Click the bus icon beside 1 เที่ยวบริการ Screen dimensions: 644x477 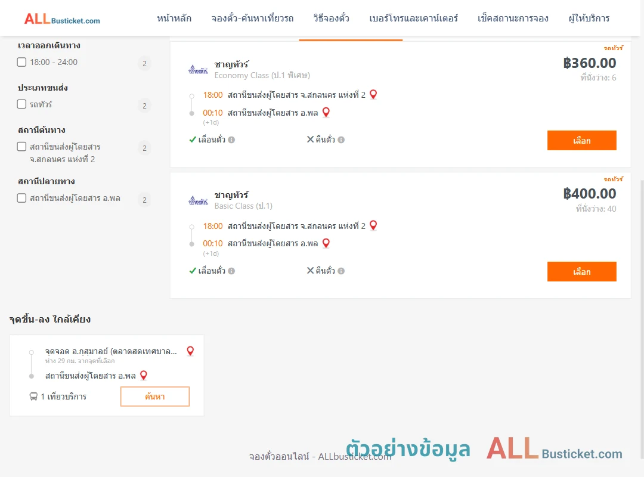(33, 397)
